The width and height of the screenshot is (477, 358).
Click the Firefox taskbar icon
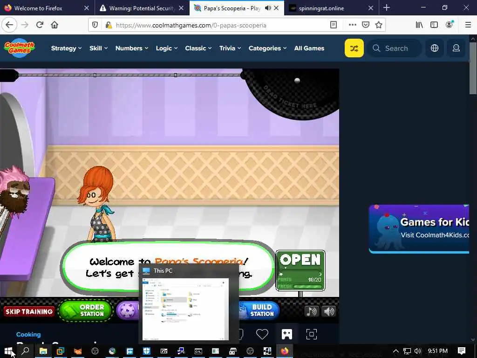[x=285, y=351]
